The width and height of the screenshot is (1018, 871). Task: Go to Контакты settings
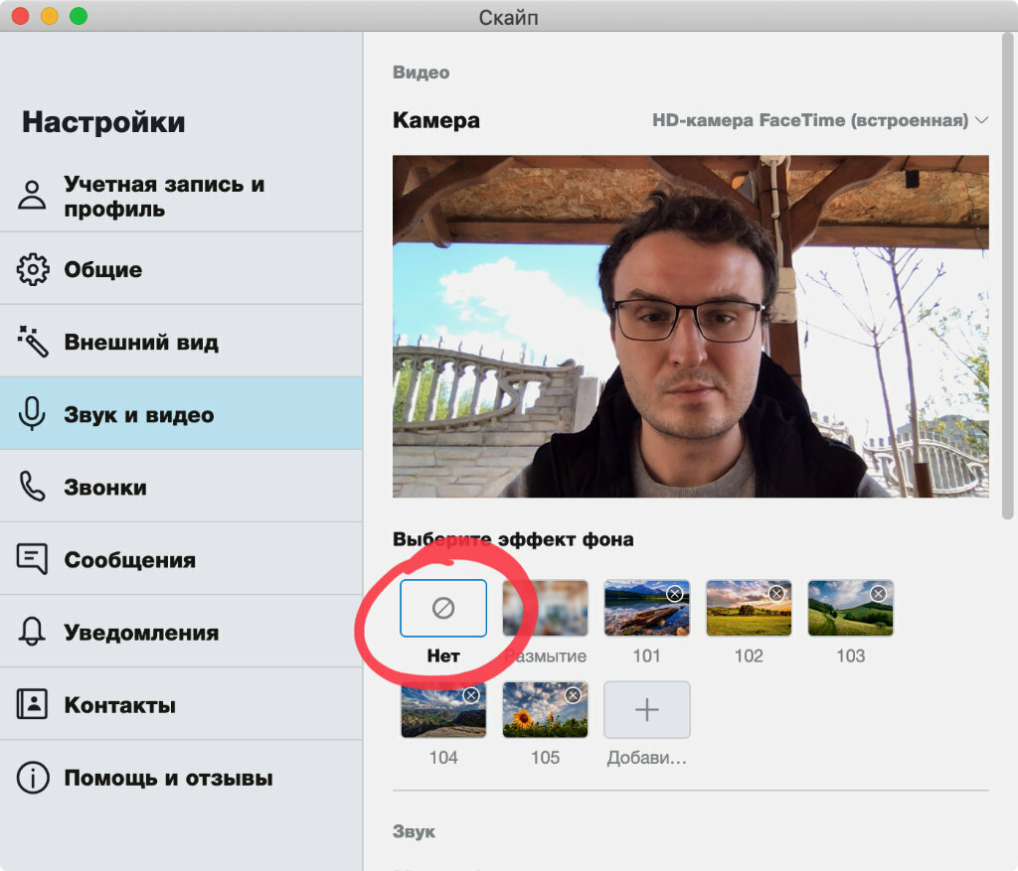181,704
